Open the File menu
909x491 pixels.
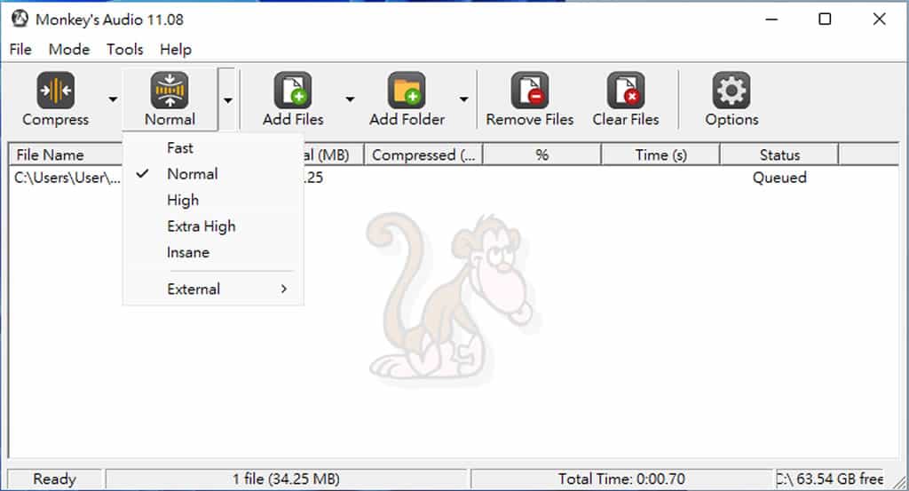pos(20,49)
